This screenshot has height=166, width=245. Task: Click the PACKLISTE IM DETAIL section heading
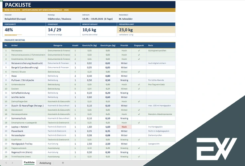click(15, 40)
